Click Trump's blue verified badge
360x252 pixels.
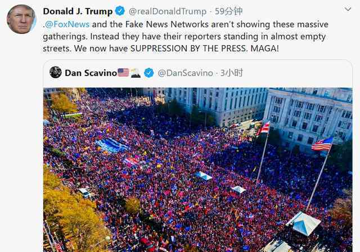(x=120, y=11)
